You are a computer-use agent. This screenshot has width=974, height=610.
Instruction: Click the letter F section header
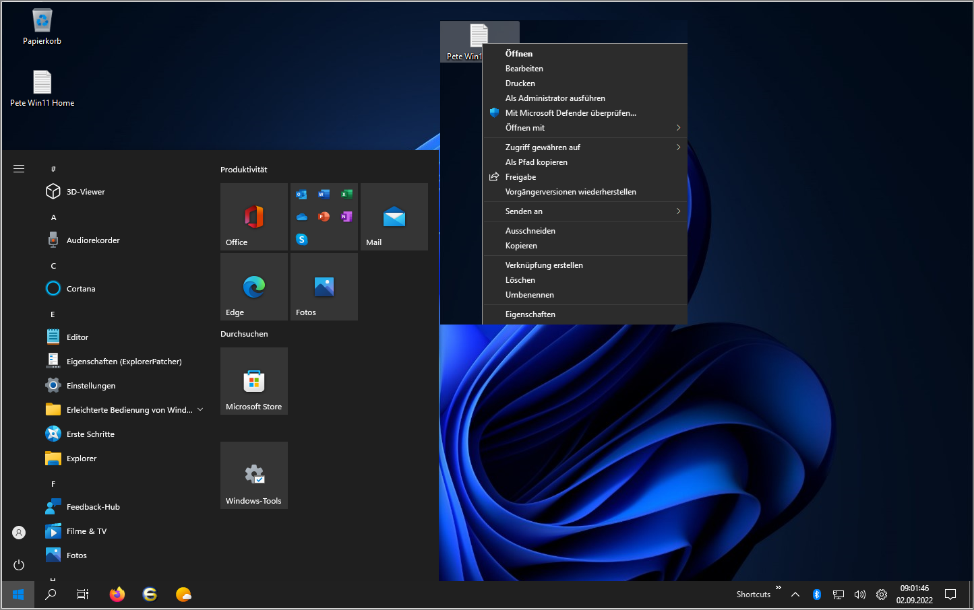click(53, 484)
